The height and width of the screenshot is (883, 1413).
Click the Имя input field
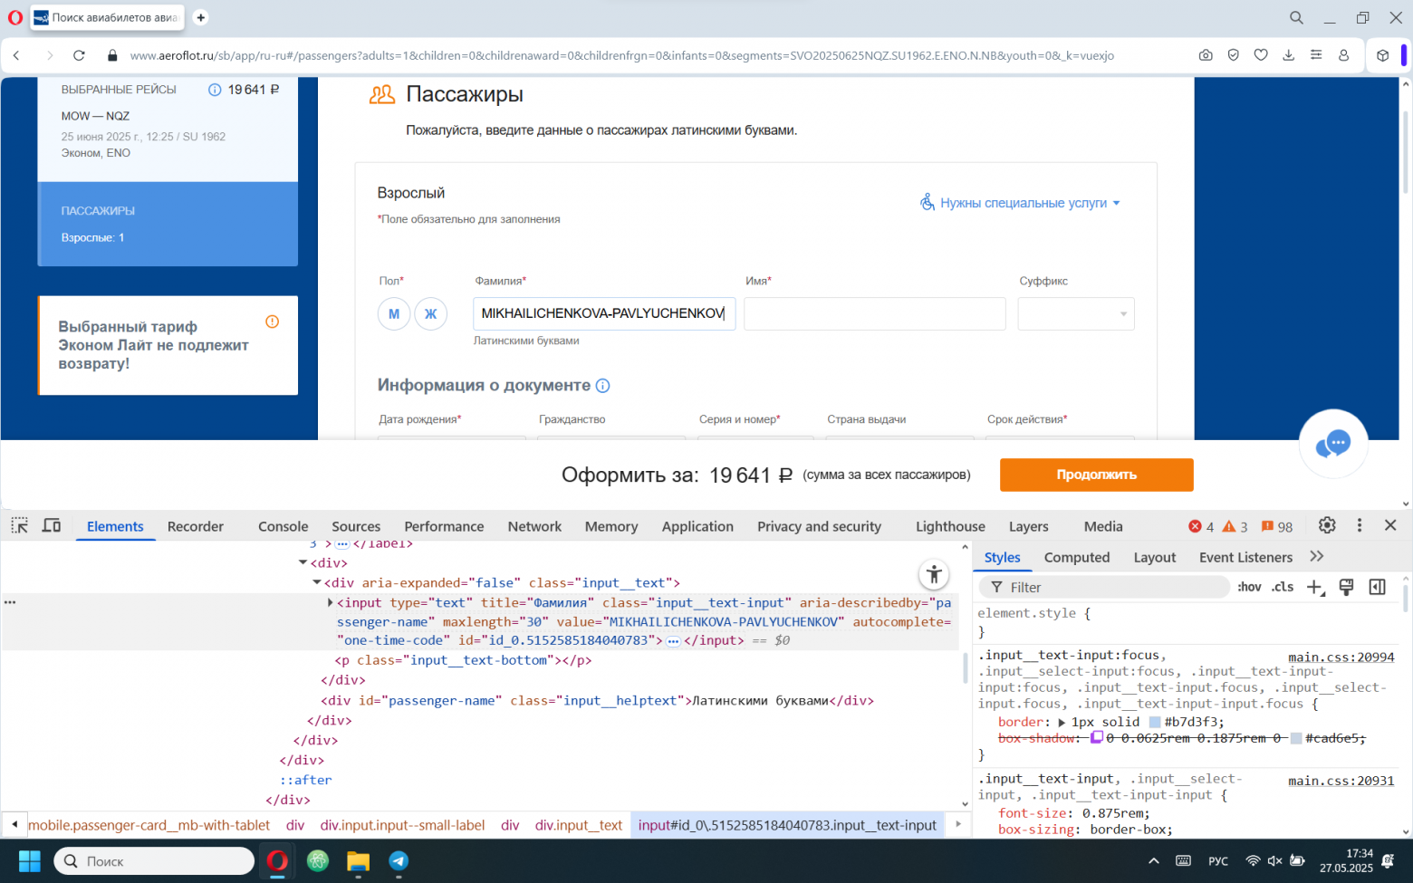tap(874, 313)
